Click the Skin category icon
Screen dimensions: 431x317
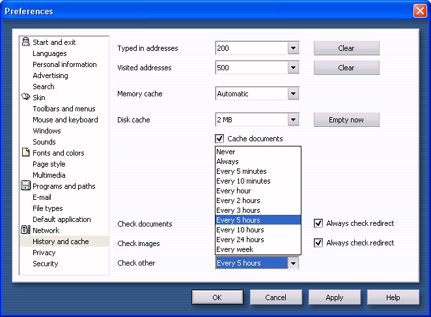(25, 98)
